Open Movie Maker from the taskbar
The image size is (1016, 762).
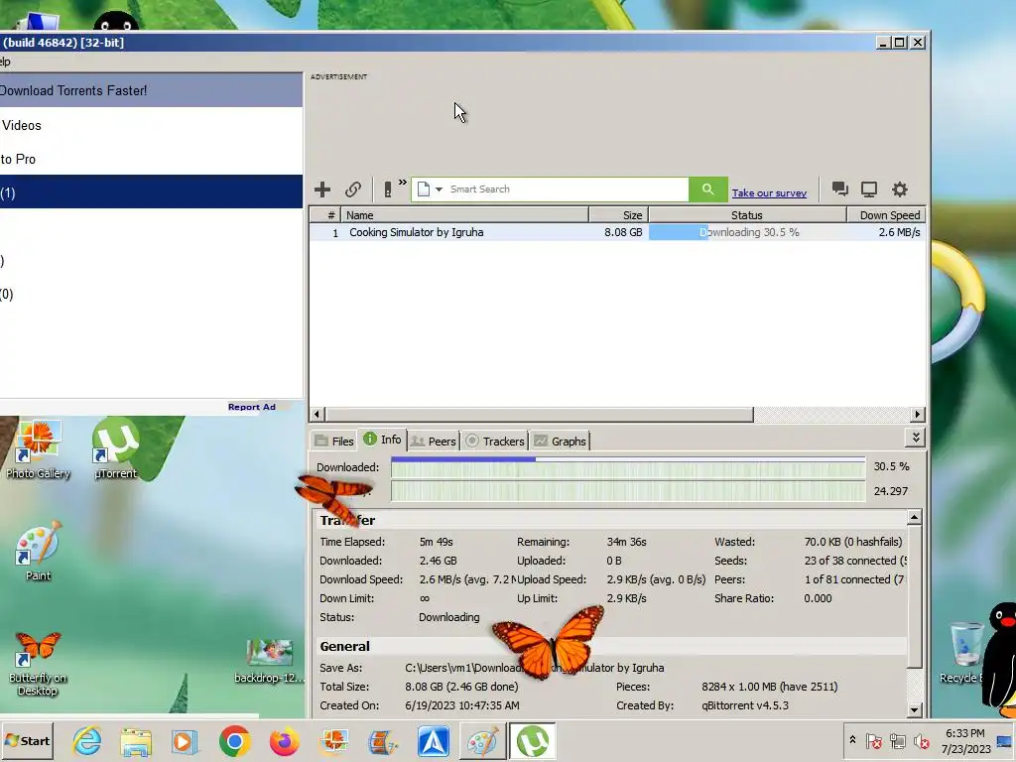coord(383,741)
